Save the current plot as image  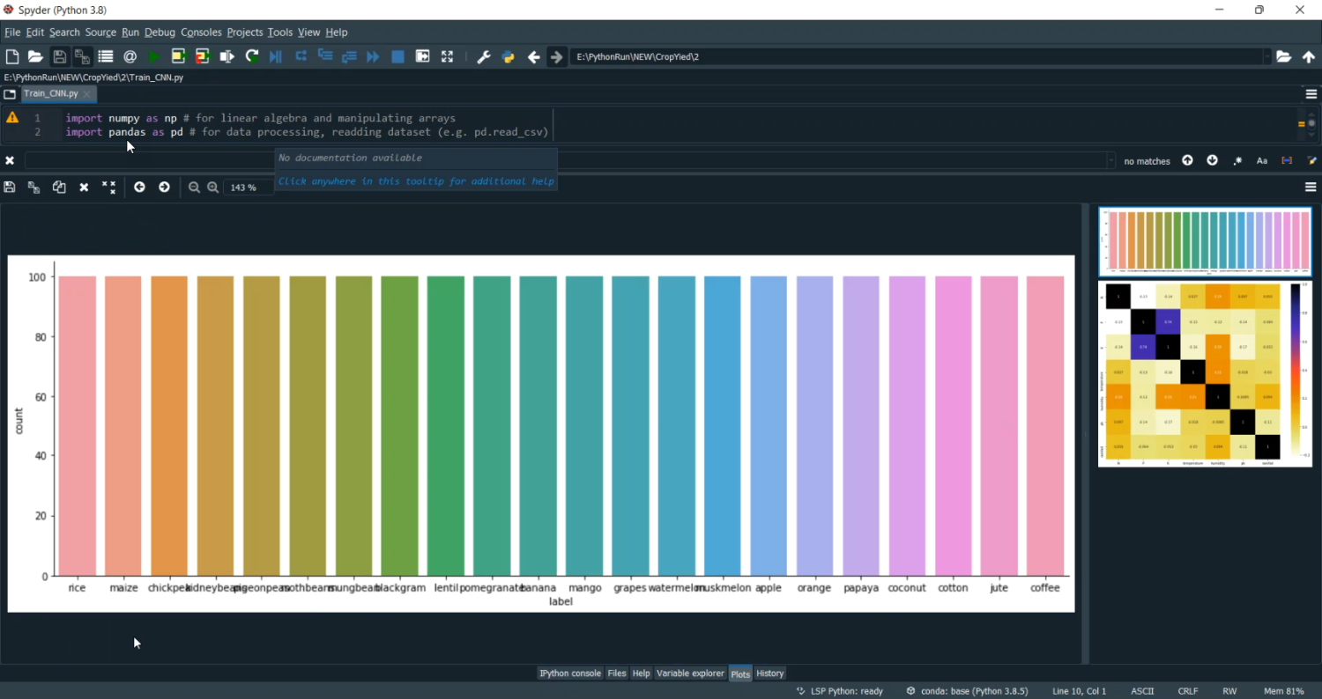pos(10,188)
